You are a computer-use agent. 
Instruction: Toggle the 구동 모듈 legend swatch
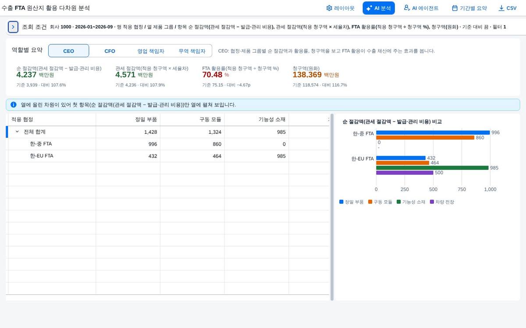pos(370,202)
